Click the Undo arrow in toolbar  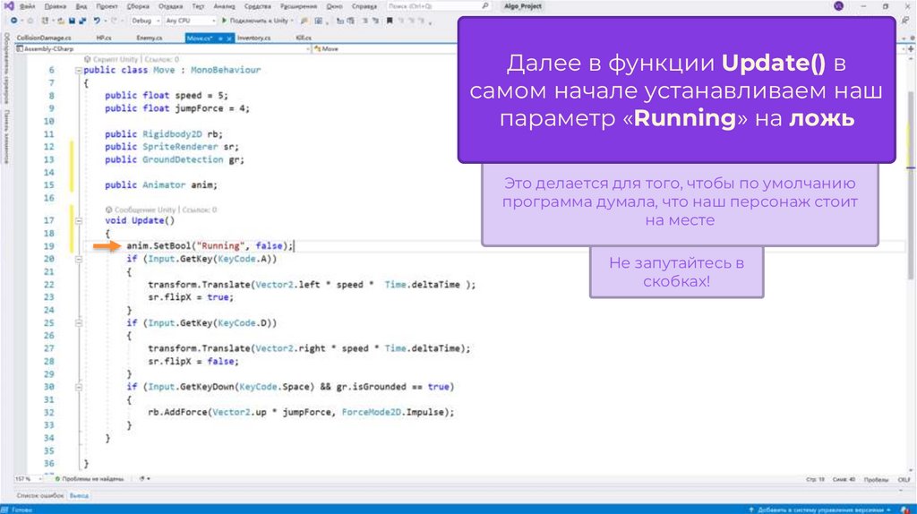(96, 20)
